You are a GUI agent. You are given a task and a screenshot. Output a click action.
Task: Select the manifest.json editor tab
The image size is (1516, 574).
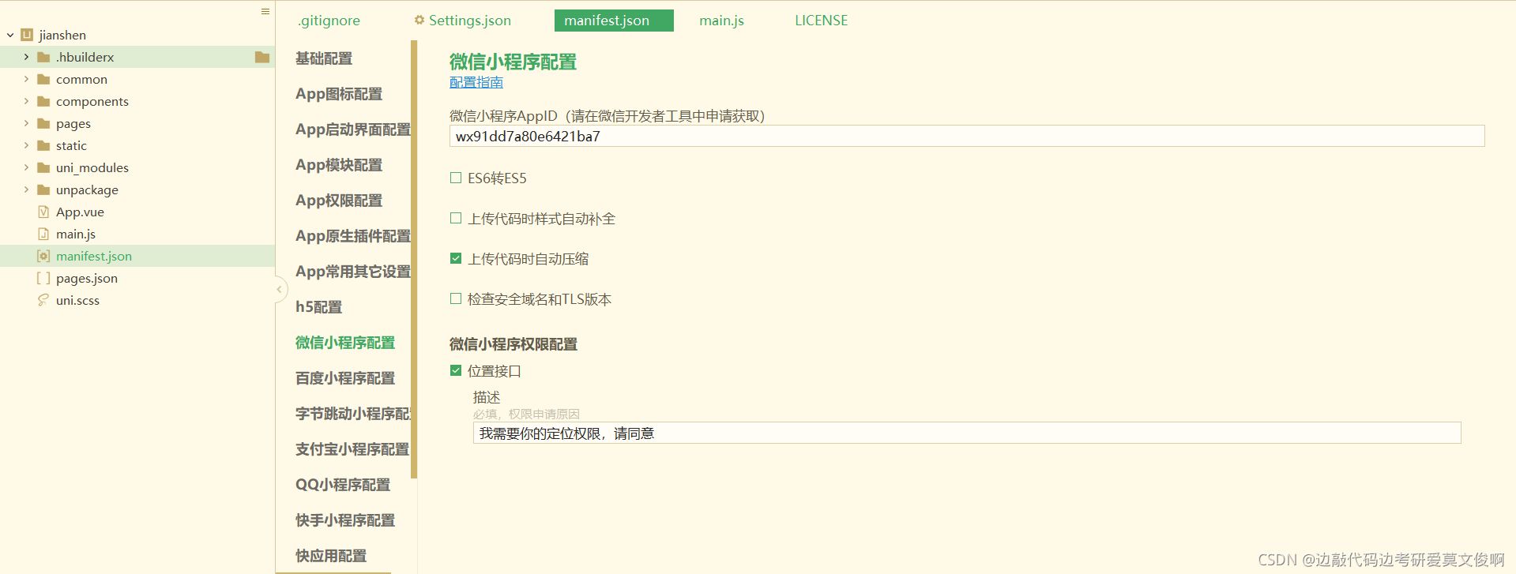coord(614,21)
